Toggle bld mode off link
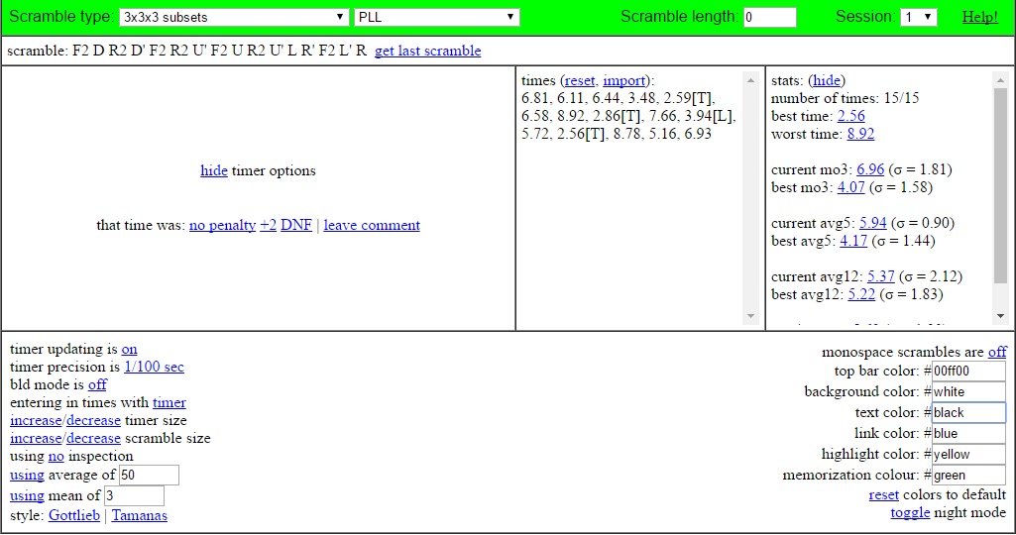1016x535 pixels. [x=97, y=384]
